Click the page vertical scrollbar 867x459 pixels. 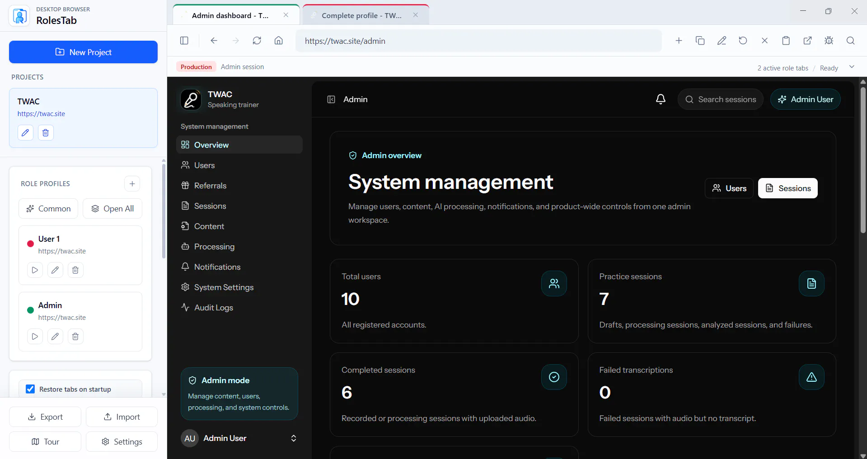click(863, 160)
